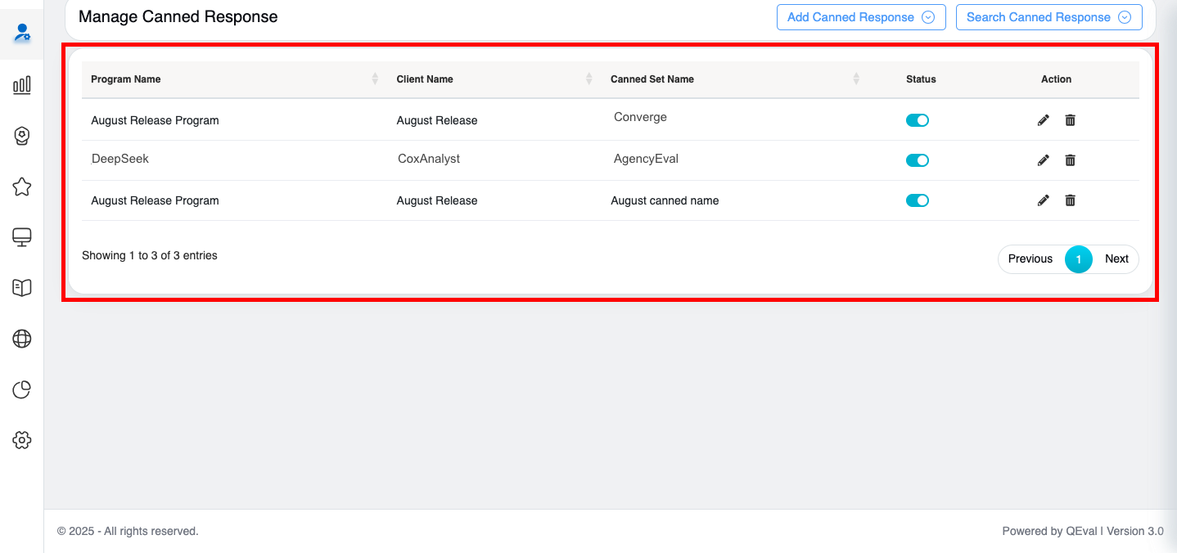Screen dimensions: 1177x553
Task: Edit the August canned name row
Action: click(1043, 200)
